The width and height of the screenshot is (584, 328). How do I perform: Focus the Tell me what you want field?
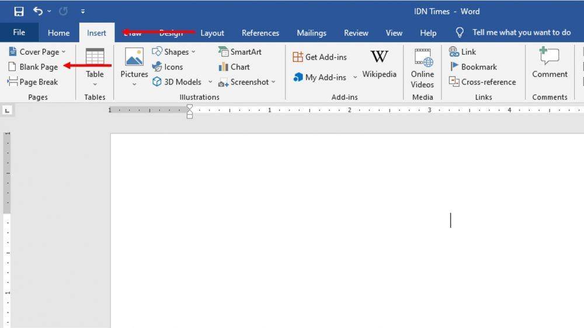(x=522, y=32)
